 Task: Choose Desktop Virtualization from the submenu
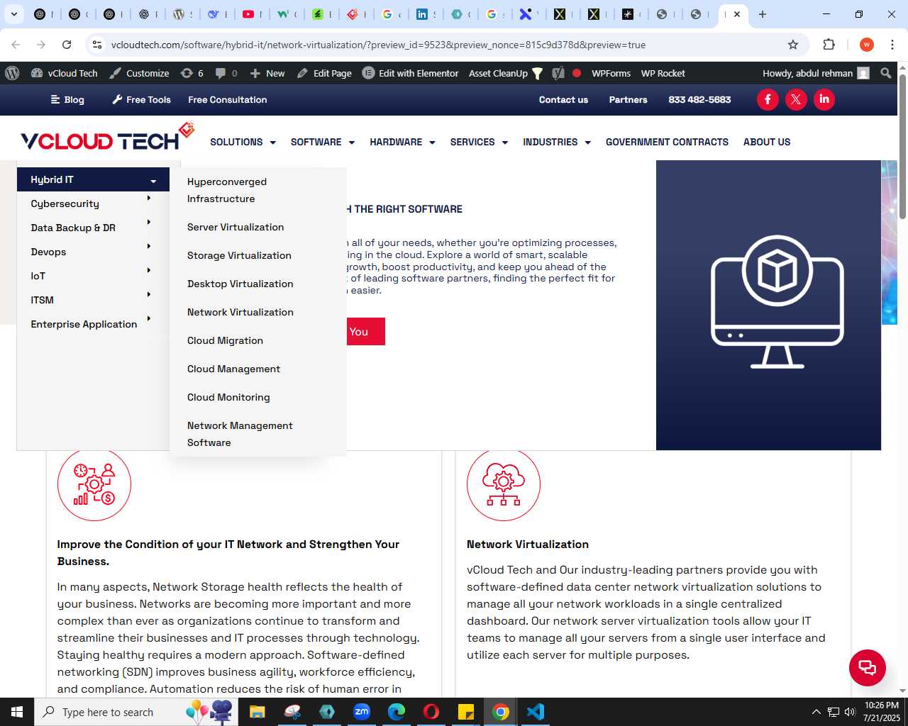[x=240, y=284]
